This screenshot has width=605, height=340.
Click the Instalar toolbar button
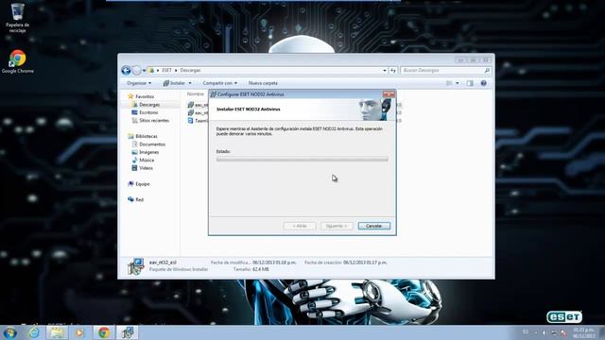(x=174, y=83)
